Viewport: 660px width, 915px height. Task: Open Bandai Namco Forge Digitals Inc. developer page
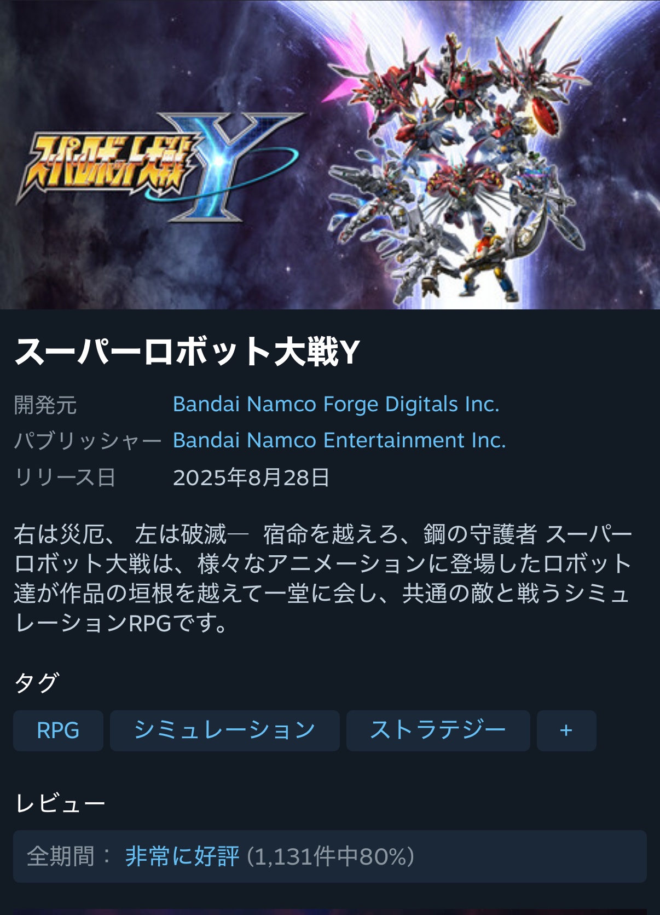click(x=336, y=404)
